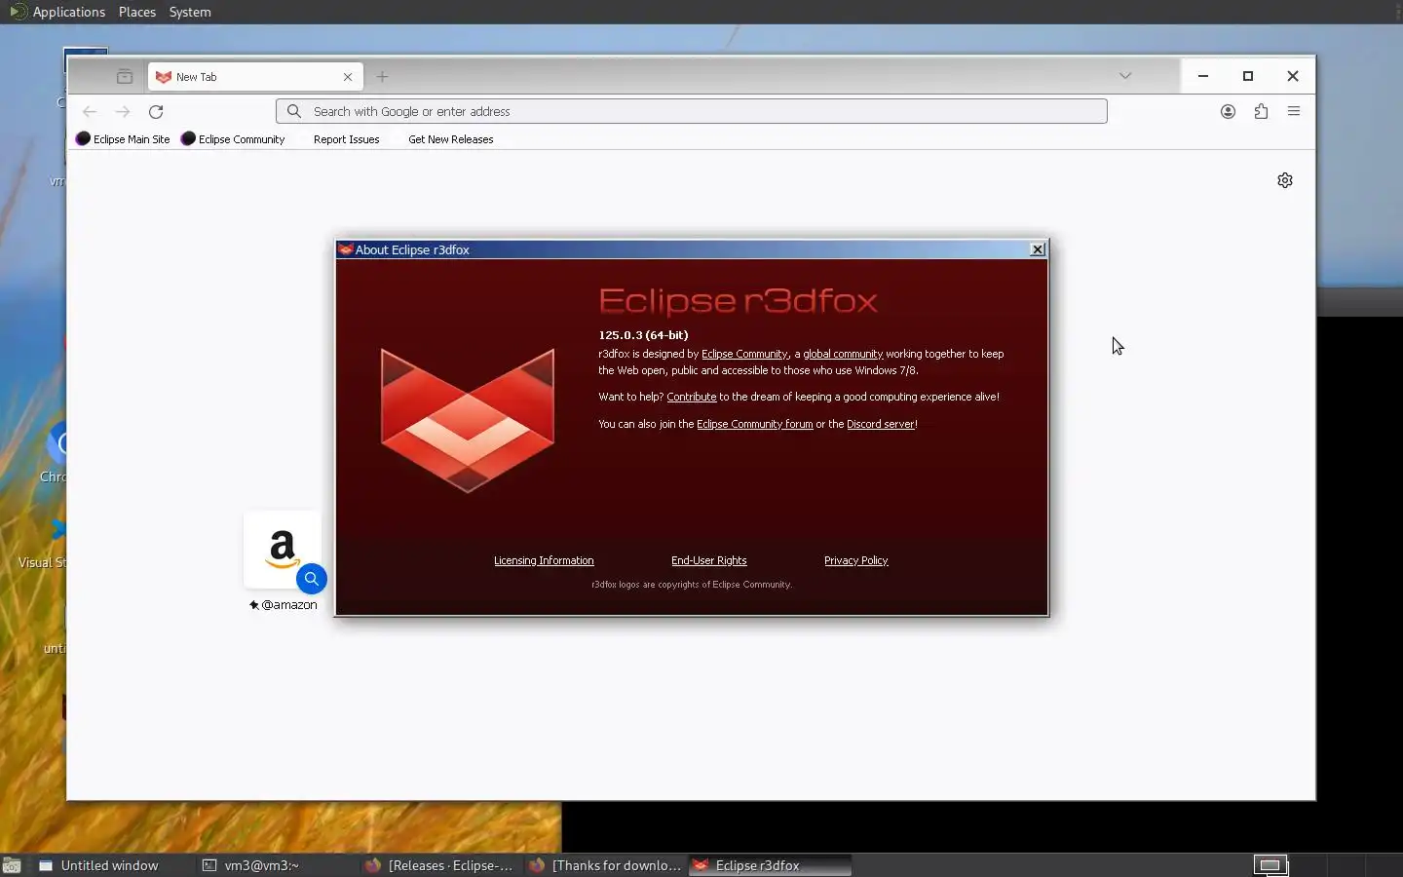Open the System menu
Screen dimensions: 1403x877
190,12
